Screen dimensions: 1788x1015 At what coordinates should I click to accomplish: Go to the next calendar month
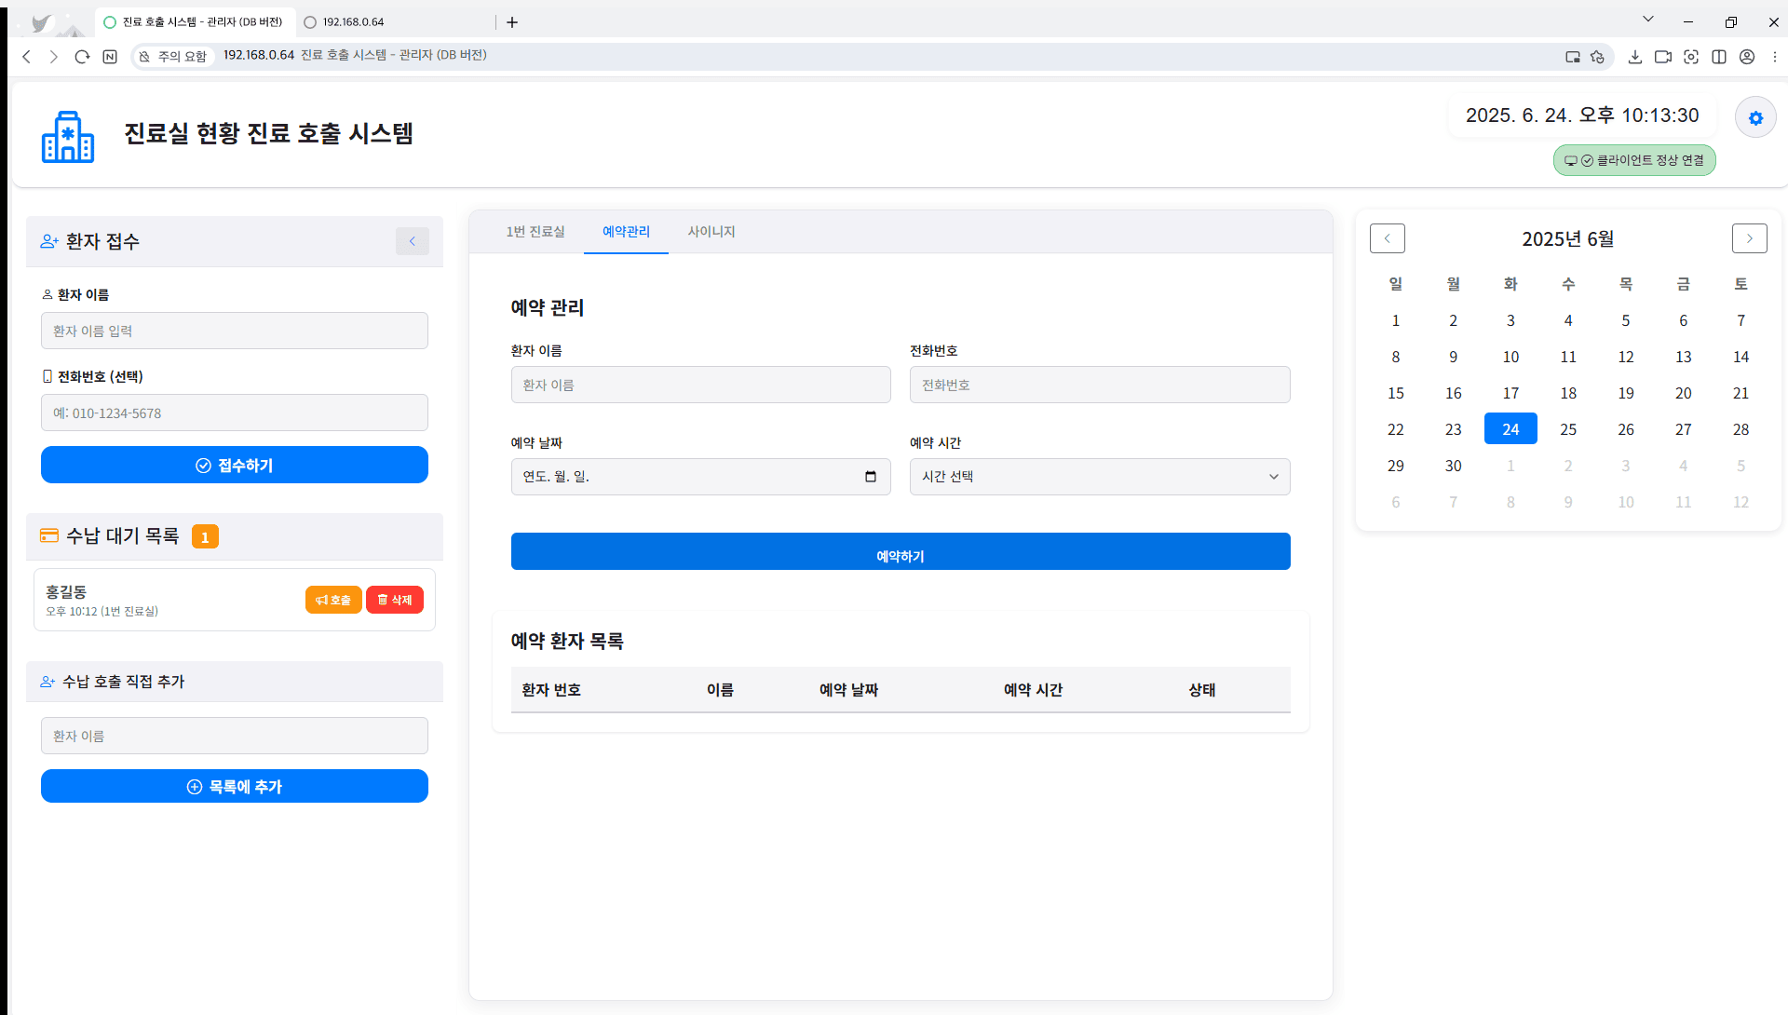pos(1749,238)
